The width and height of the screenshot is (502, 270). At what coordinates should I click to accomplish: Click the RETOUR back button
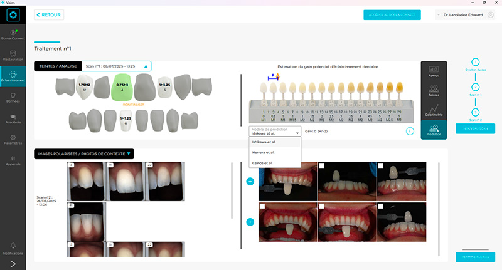(x=49, y=14)
